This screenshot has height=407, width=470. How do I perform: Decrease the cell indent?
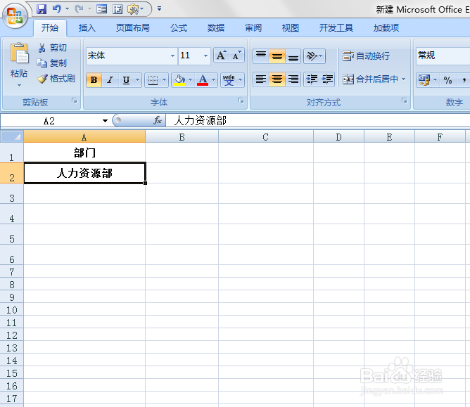312,79
